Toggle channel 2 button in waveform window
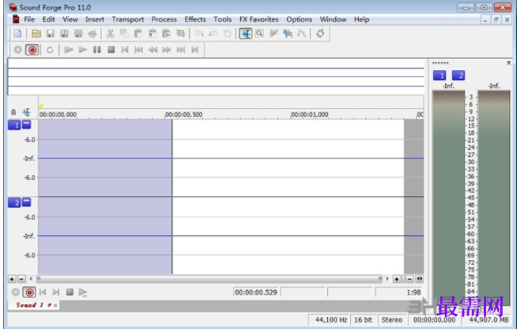The width and height of the screenshot is (517, 329). pos(14,202)
